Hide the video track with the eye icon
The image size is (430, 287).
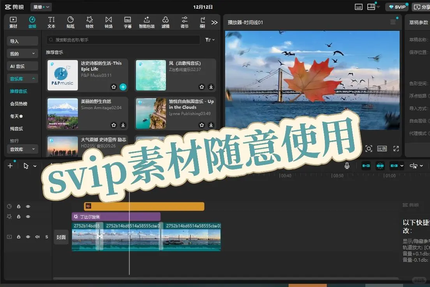tap(28, 237)
